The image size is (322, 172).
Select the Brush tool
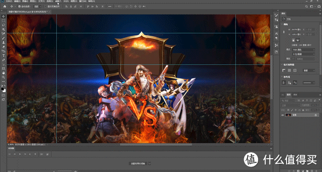[x=3, y=38]
